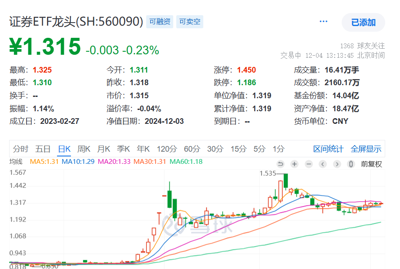Click the MA20:1.33 indicator label
Screen dimensions: 400x269
click(114, 162)
